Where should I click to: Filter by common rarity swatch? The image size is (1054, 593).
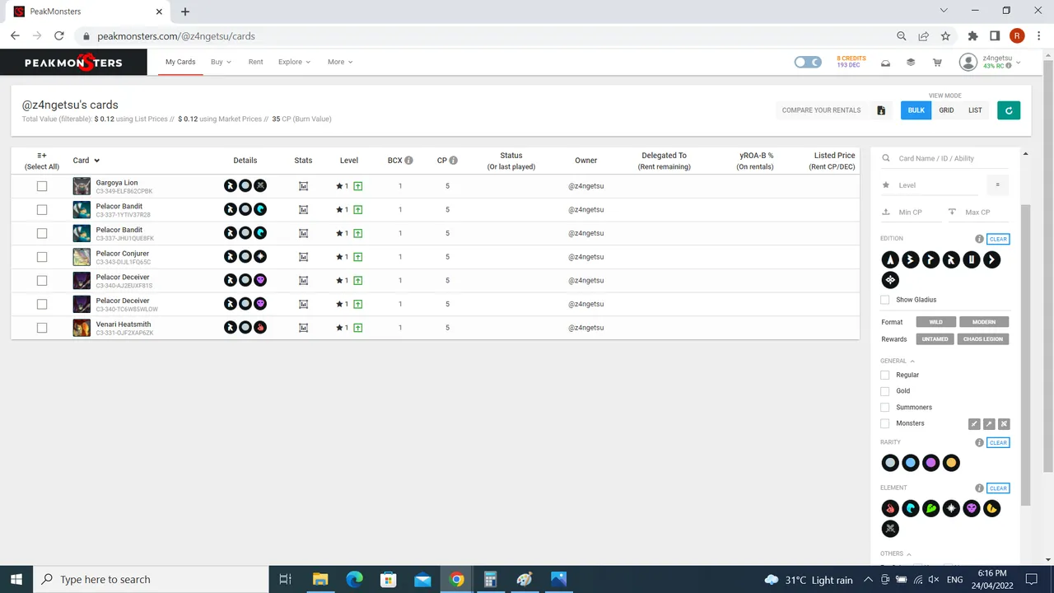coord(890,463)
